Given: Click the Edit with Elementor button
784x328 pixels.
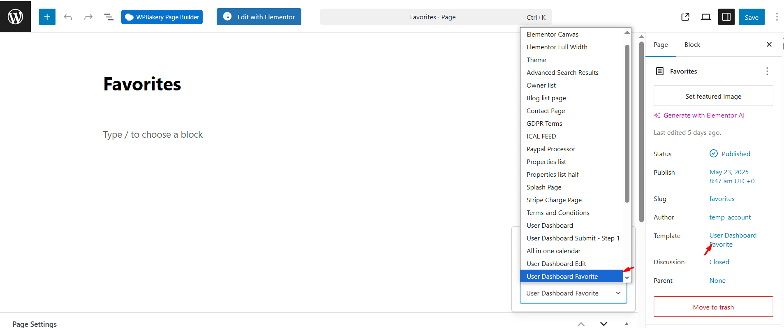Looking at the screenshot, I should [259, 17].
